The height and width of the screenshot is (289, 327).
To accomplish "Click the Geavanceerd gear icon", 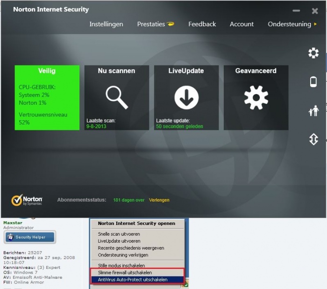I will [x=256, y=98].
